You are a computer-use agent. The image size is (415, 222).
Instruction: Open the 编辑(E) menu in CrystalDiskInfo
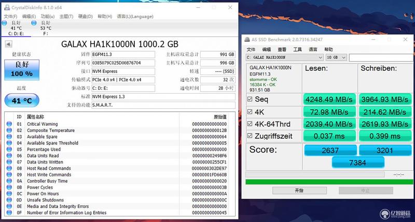click(29, 17)
